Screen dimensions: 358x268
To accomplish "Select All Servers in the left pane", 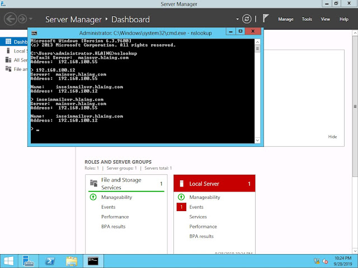I will click(13, 60).
